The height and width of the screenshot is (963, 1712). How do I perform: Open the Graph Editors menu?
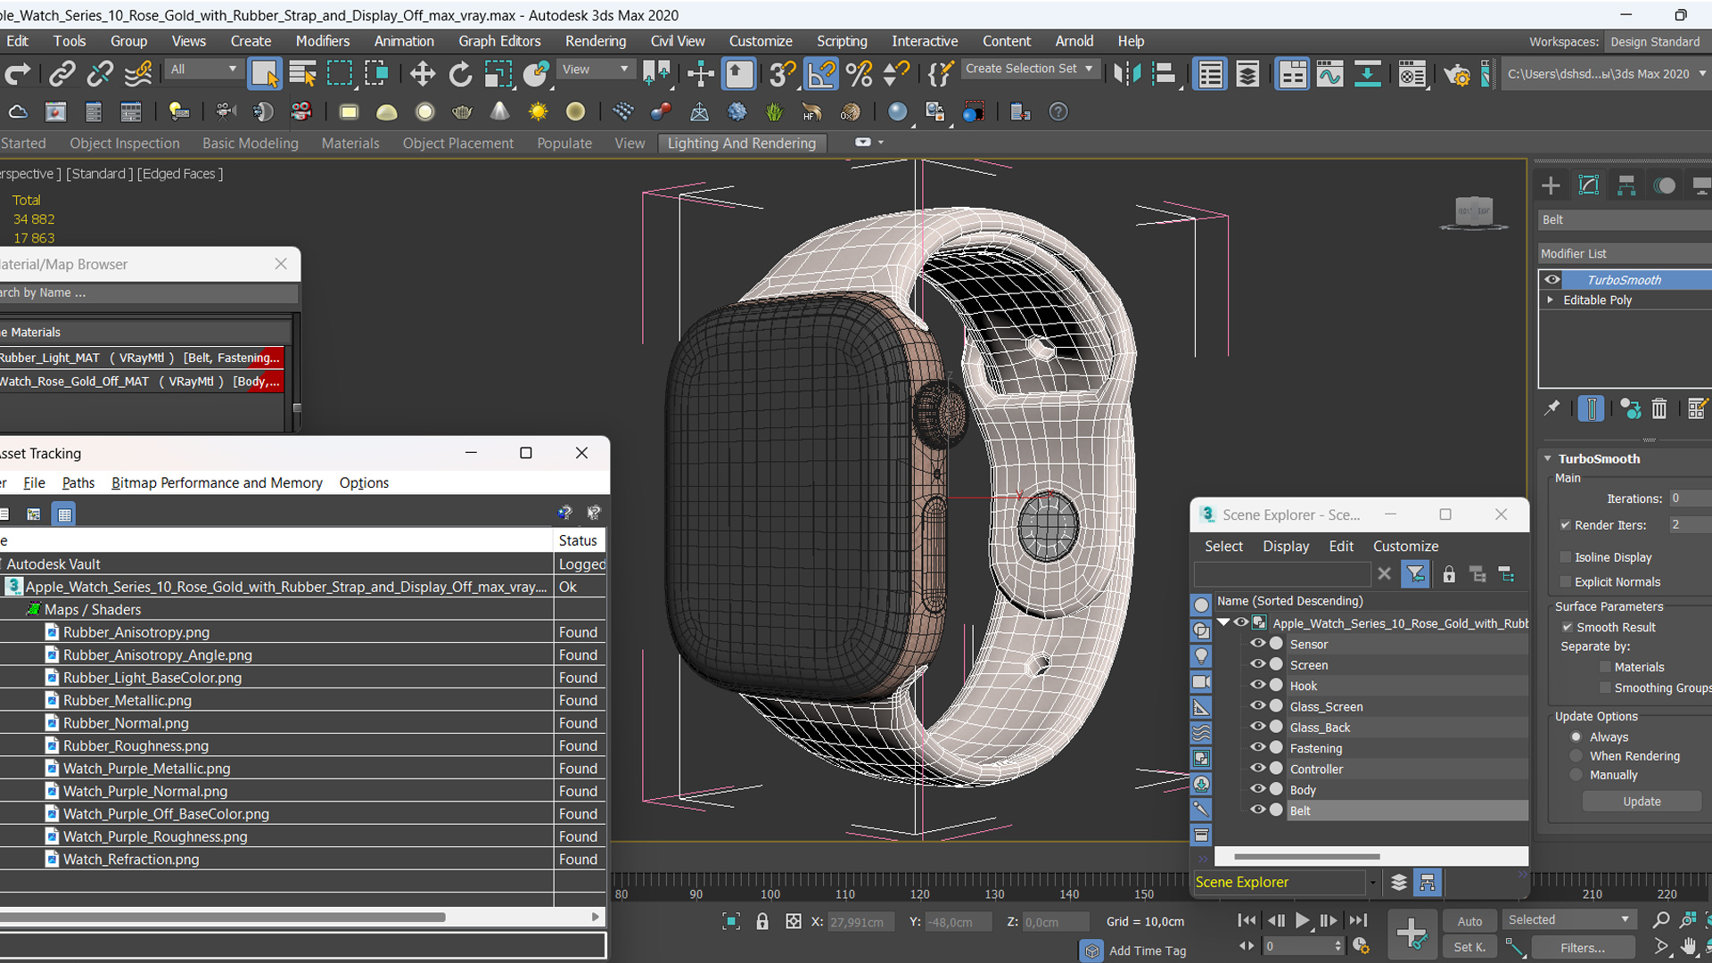tap(499, 41)
